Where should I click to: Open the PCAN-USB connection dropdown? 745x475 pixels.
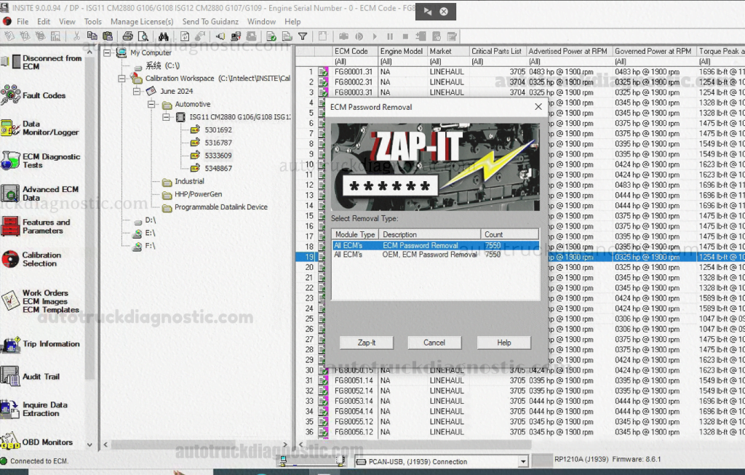click(522, 461)
